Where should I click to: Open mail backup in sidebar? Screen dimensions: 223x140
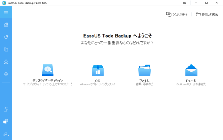pyautogui.click(x=6, y=62)
